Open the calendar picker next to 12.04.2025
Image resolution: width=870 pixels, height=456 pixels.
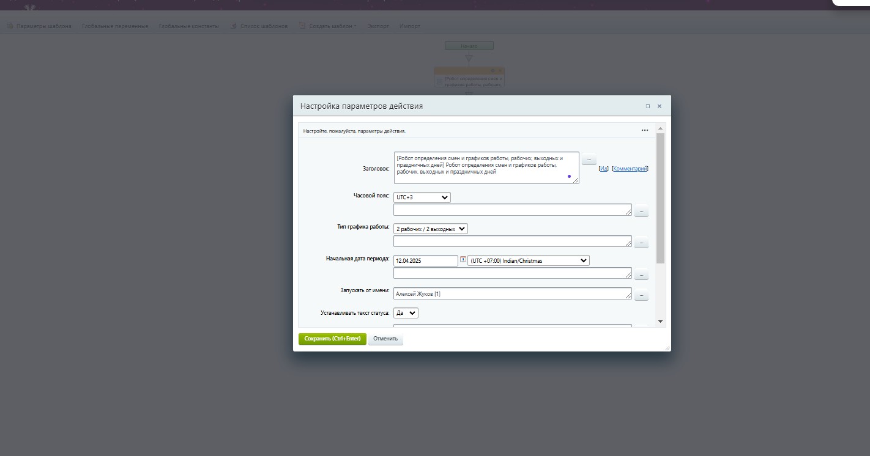463,260
